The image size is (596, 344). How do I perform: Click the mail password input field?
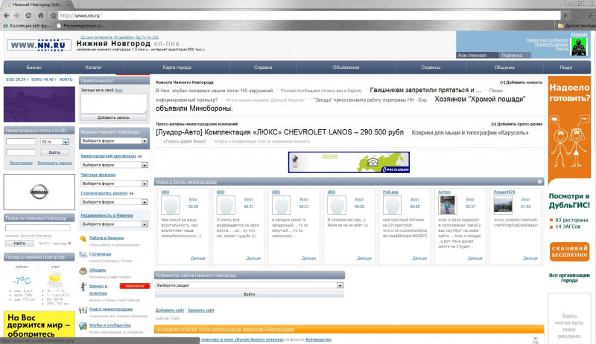pyautogui.click(x=21, y=152)
